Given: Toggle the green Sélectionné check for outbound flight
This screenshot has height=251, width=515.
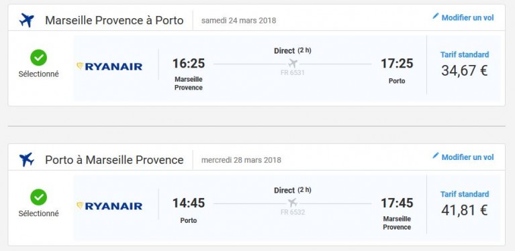Looking at the screenshot, I should [39, 58].
